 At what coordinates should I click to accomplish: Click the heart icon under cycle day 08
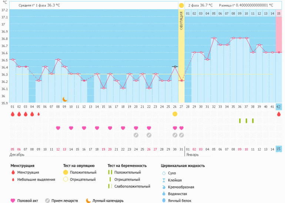pos(58,128)
